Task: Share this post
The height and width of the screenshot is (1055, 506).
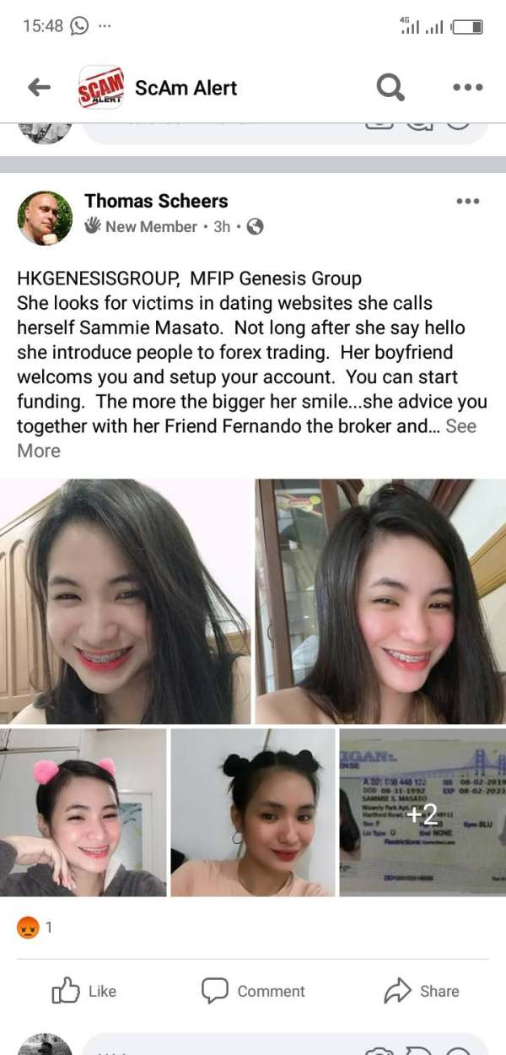Action: 422,991
